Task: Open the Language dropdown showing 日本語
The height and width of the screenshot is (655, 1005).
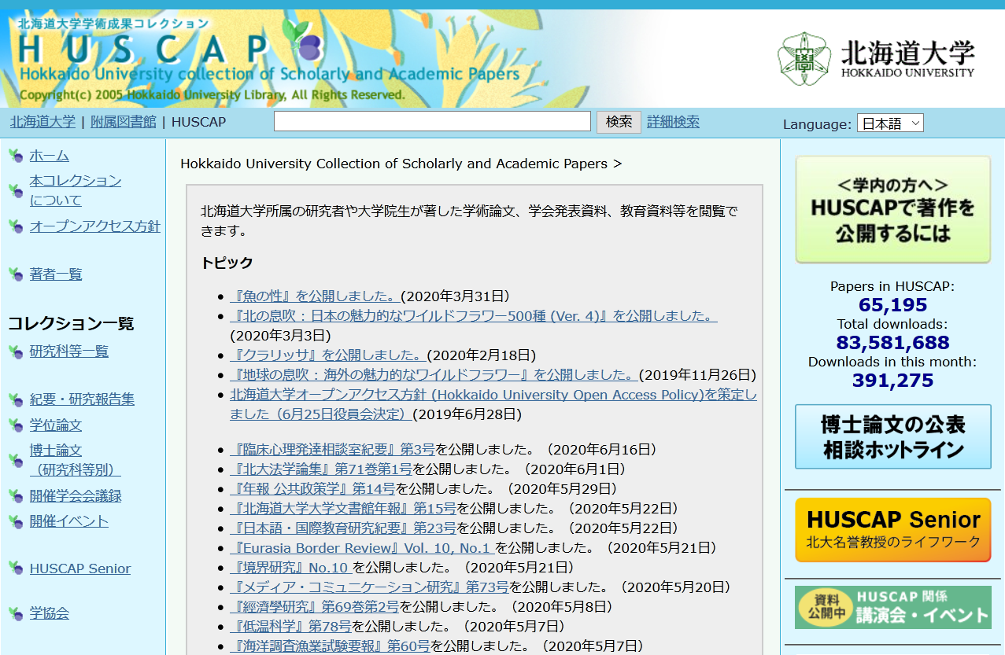Action: (890, 123)
